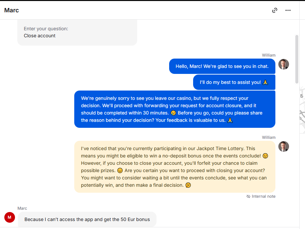Click the vertical chat scrollbar

tap(297, 59)
